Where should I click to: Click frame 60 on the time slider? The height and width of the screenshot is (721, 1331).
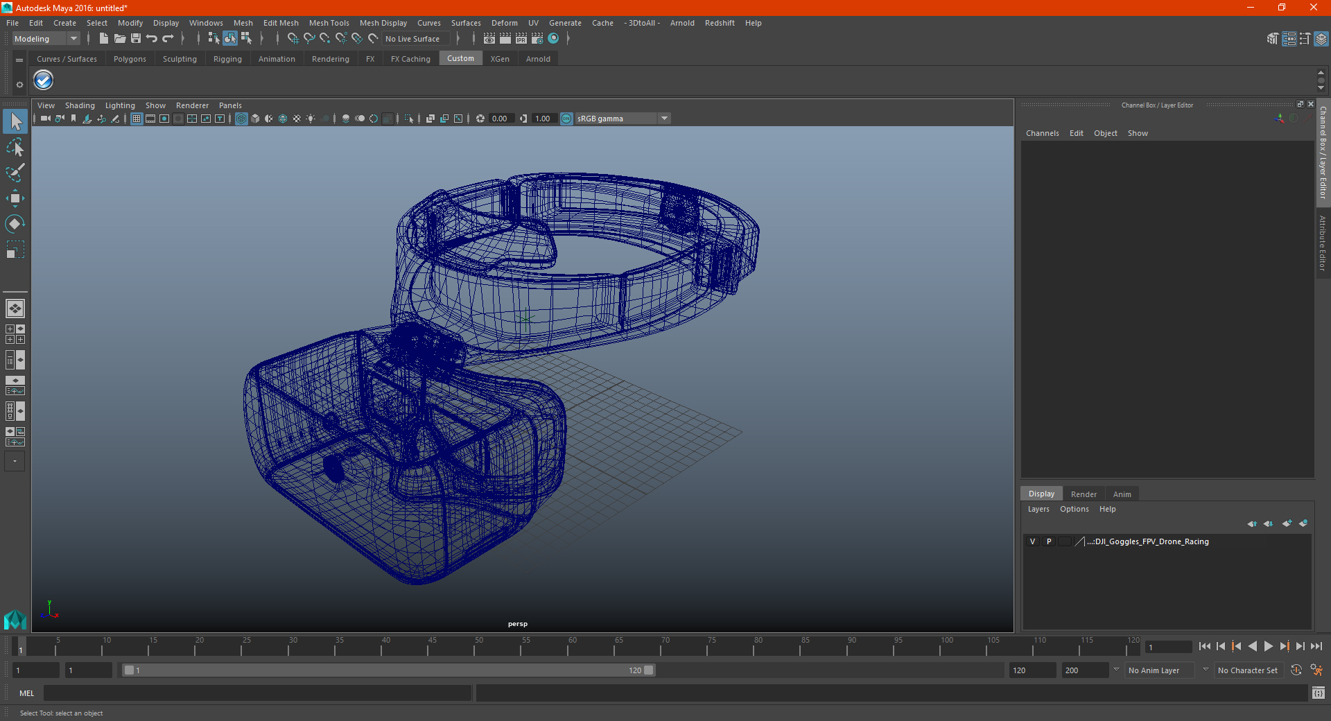pyautogui.click(x=573, y=646)
